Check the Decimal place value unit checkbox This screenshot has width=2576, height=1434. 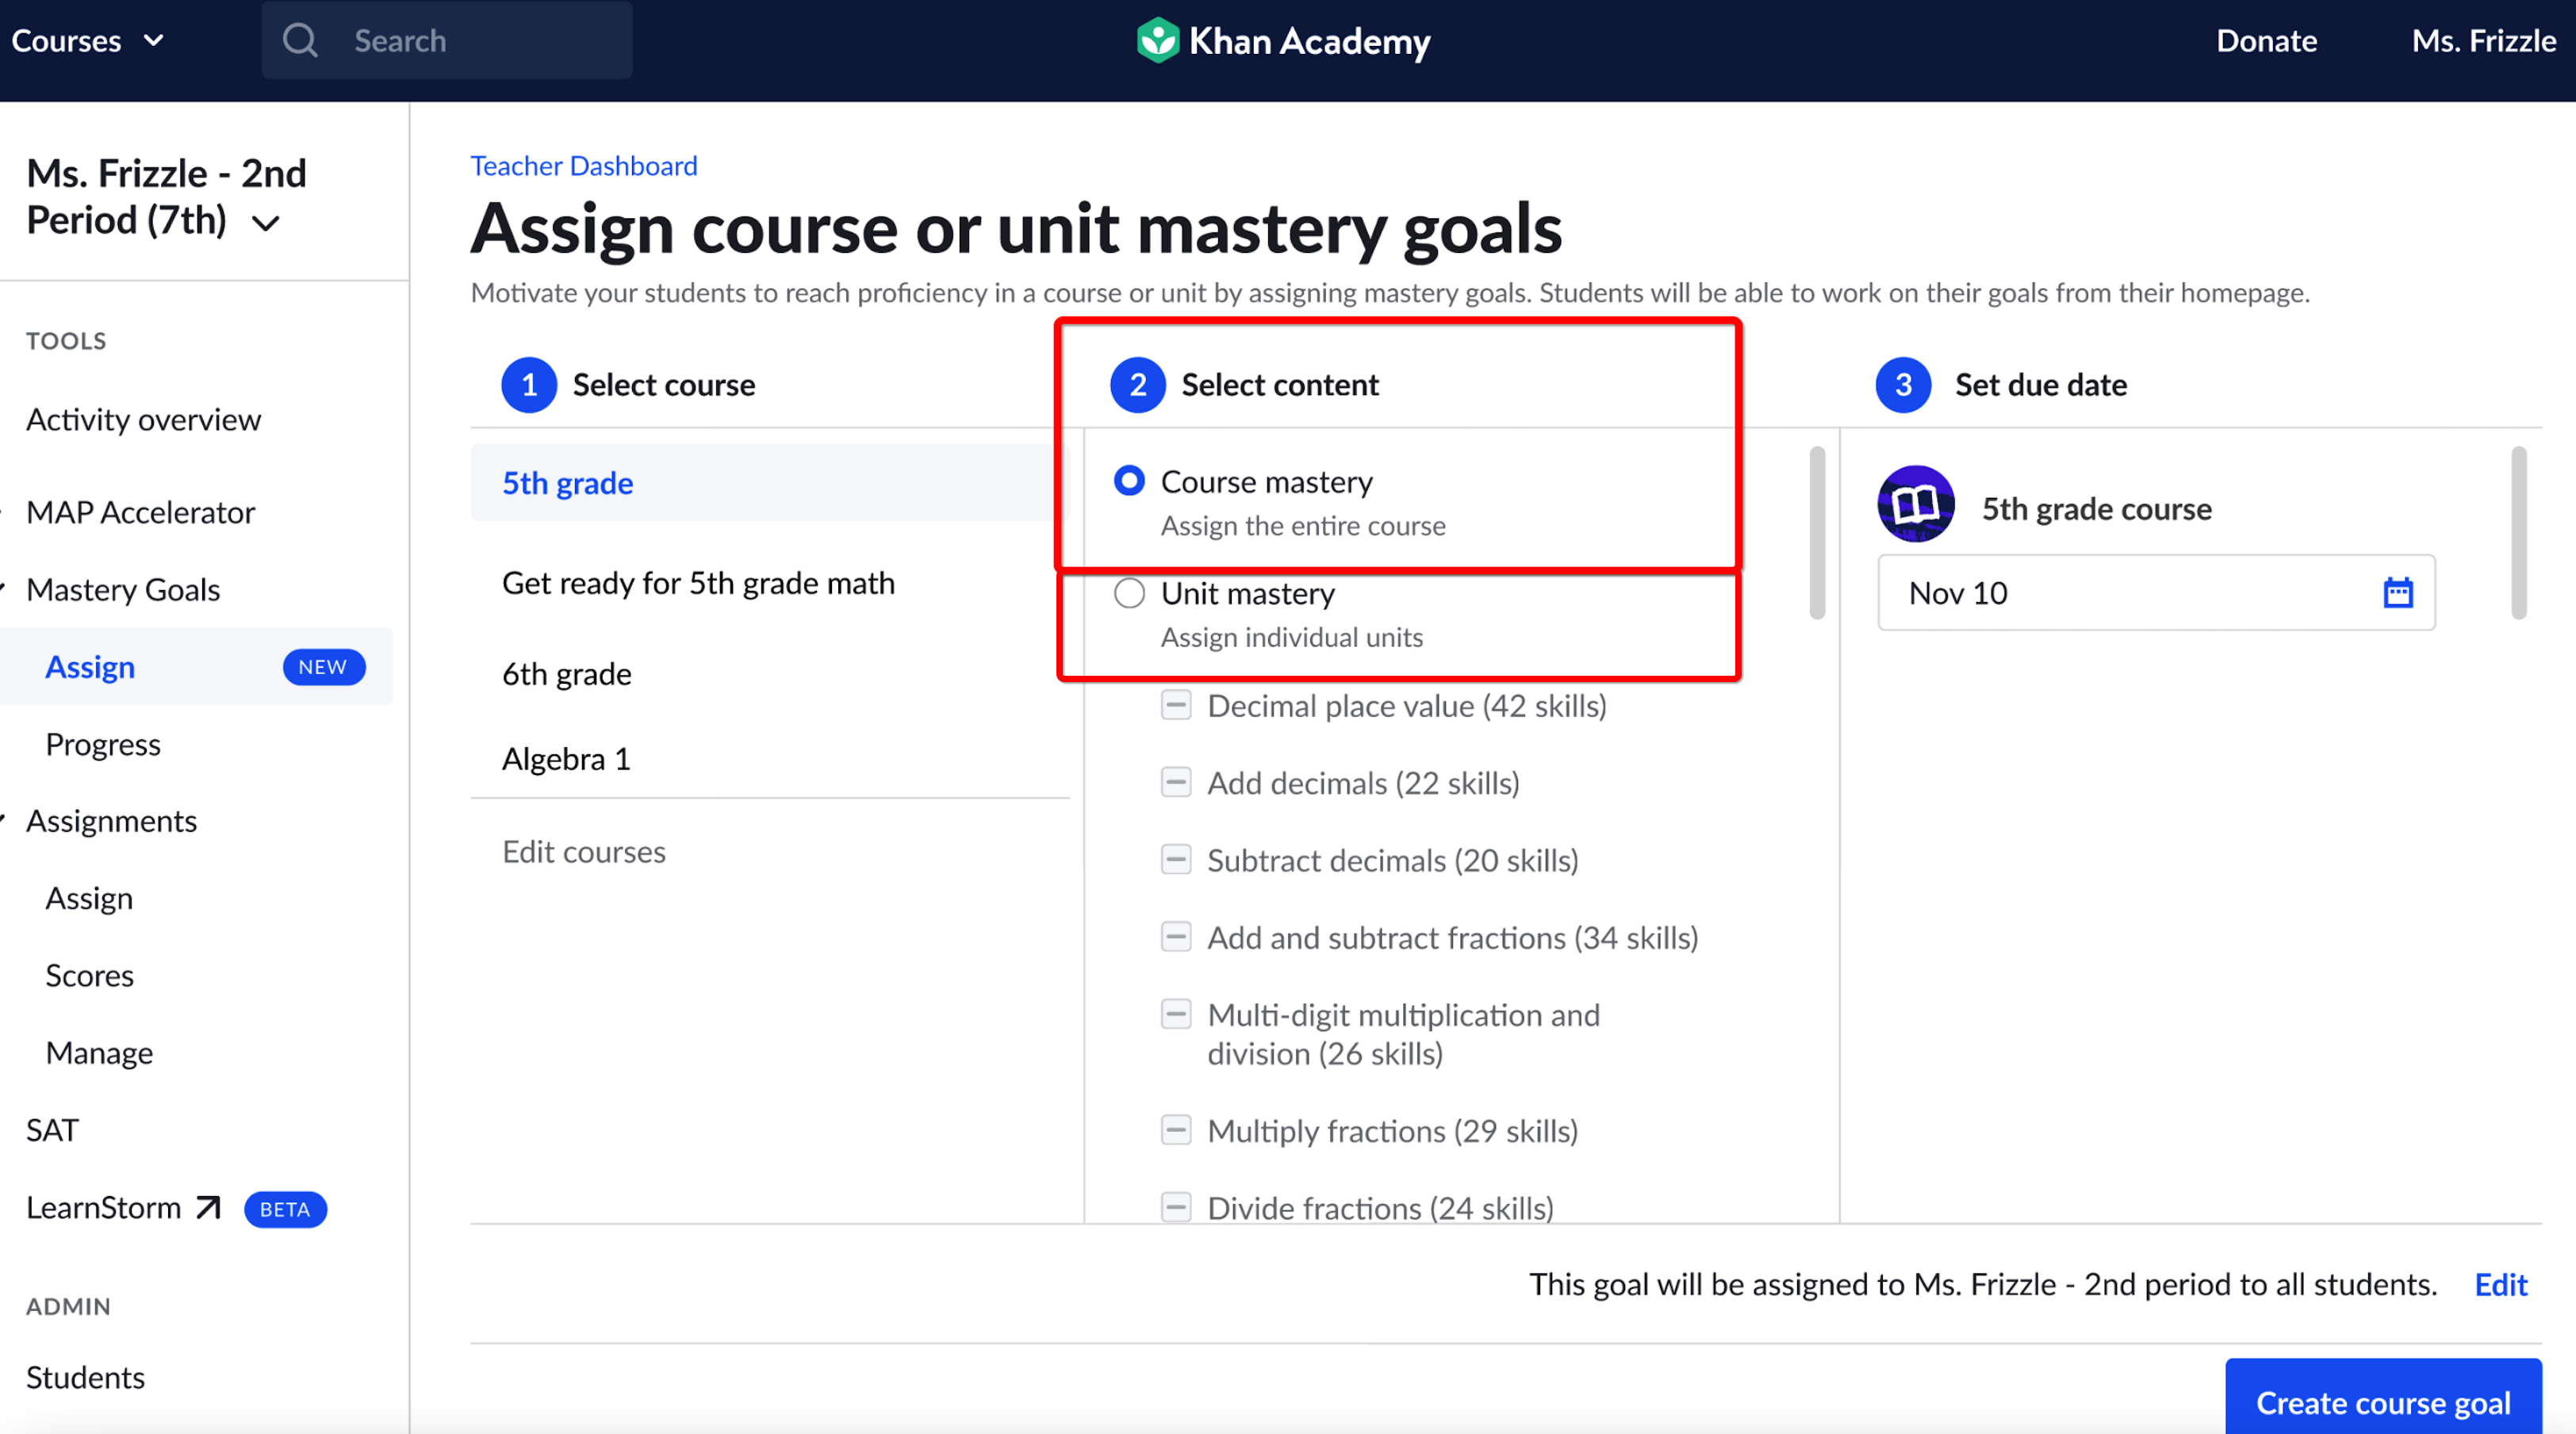coord(1176,705)
